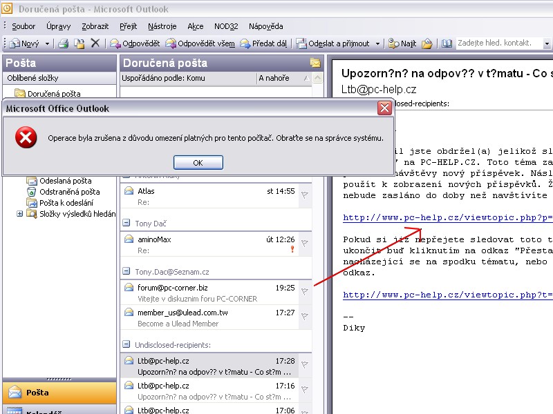Click the Předat dál forward button
553x414 pixels.
pos(263,43)
